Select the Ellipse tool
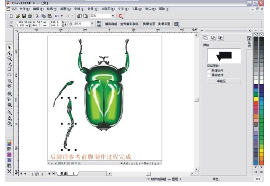Viewport: 270px width, 186px height. pos(9,75)
